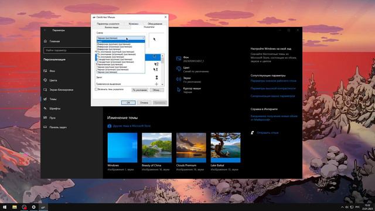Click the Microsoft Store bag icon

coord(110,126)
